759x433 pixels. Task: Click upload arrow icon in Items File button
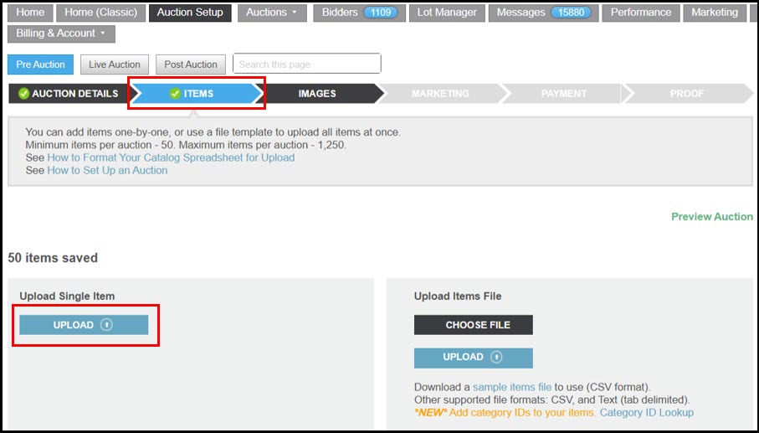point(496,358)
